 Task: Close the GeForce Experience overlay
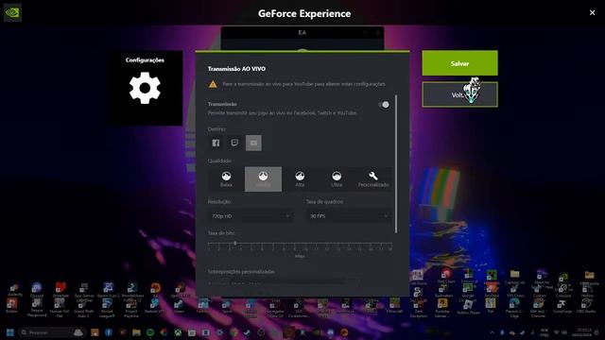[593, 12]
